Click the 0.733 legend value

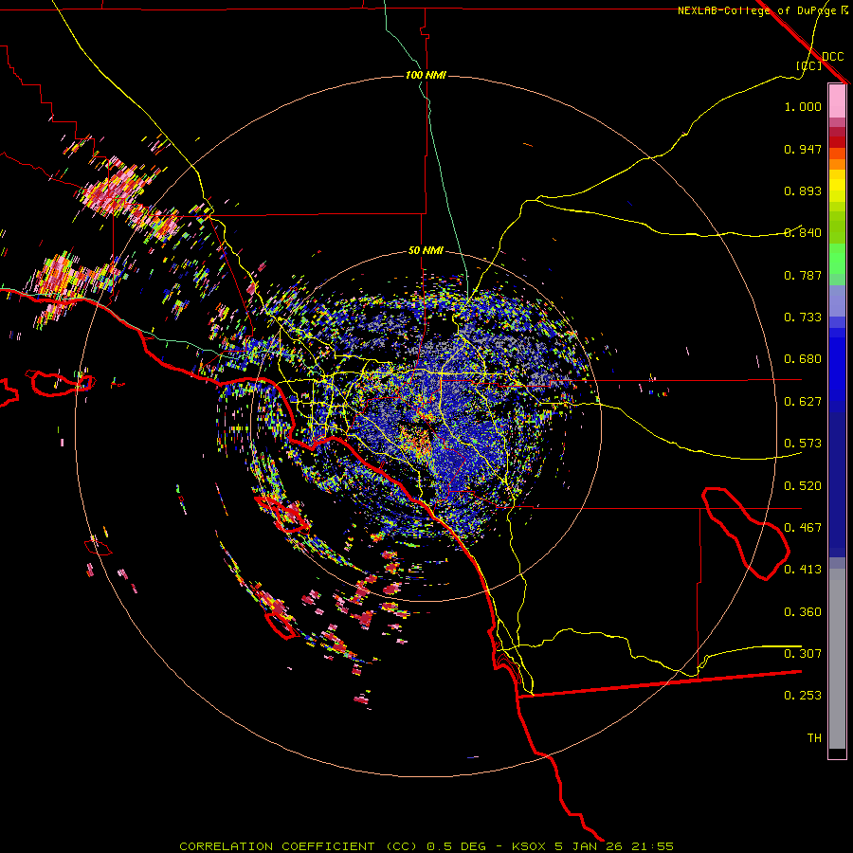(803, 318)
